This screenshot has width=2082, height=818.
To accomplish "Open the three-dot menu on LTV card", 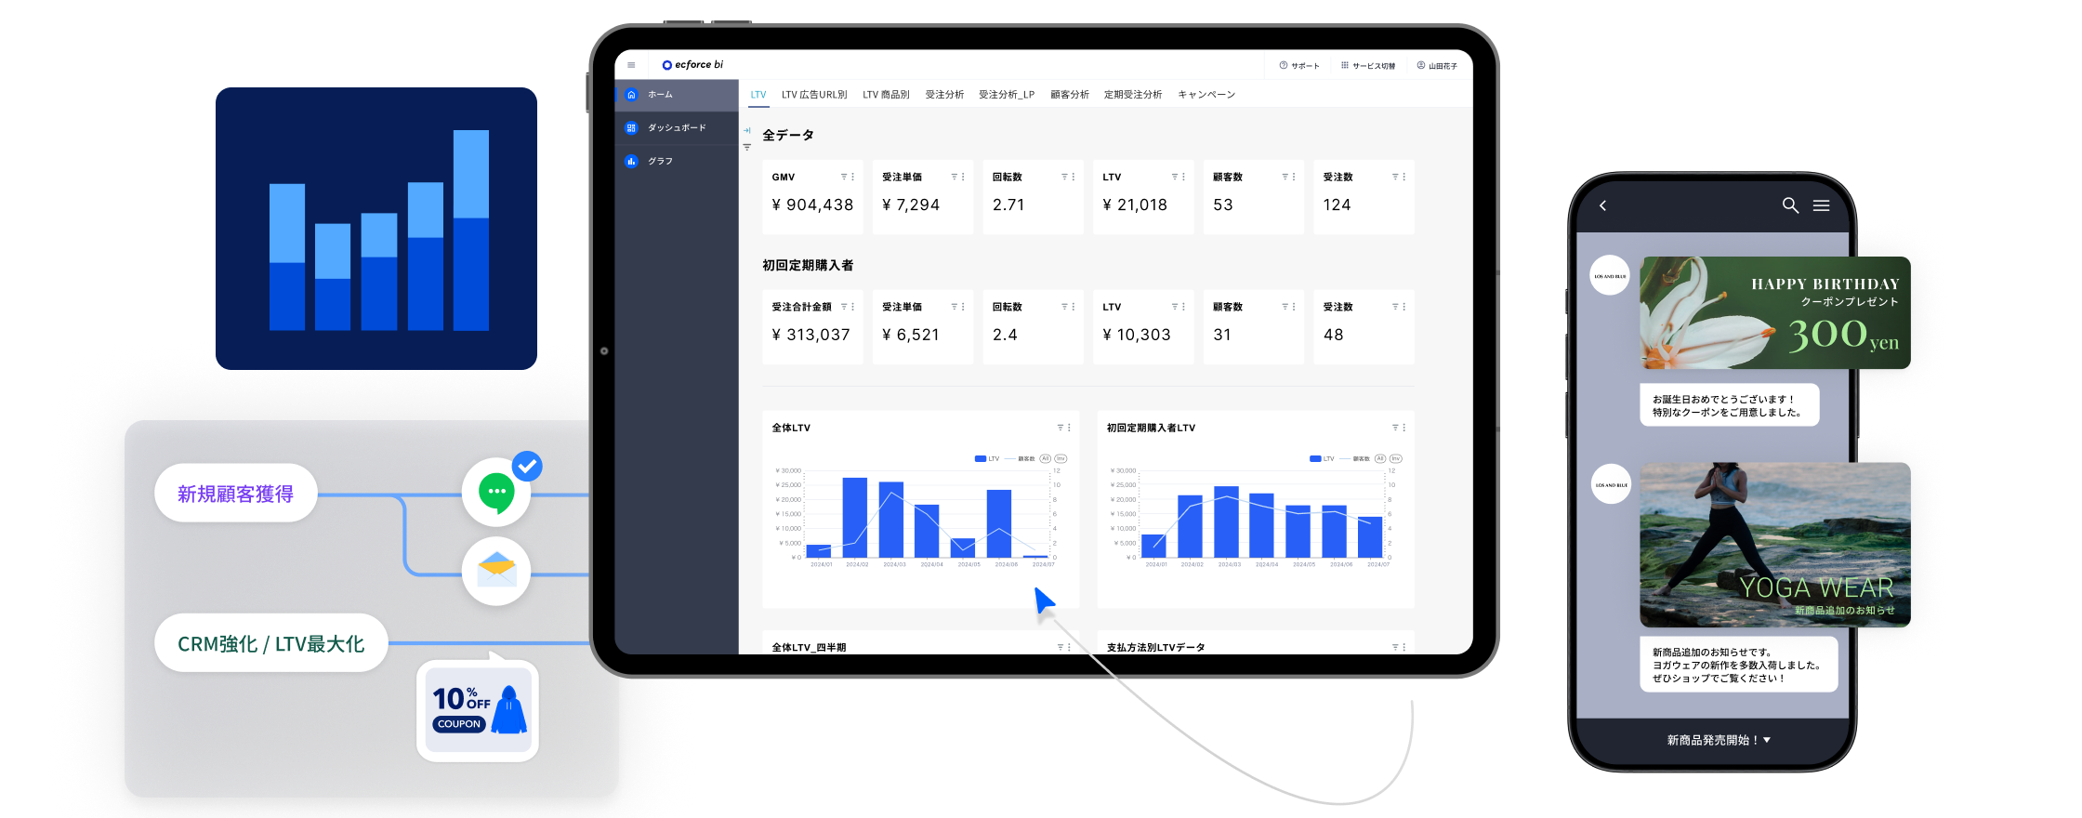I will pyautogui.click(x=1183, y=177).
